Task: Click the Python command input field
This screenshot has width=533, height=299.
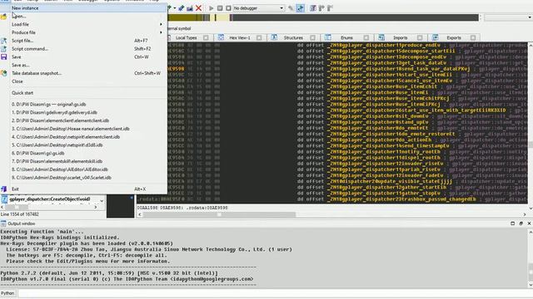Action: (x=275, y=293)
